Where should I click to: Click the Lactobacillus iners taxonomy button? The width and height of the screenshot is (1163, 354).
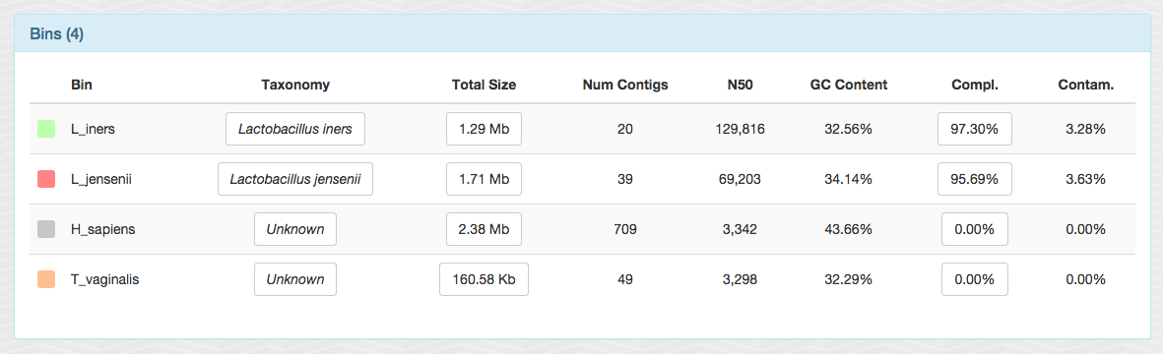tap(295, 129)
